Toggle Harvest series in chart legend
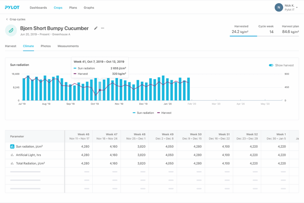304x203 pixels. pos(164,113)
